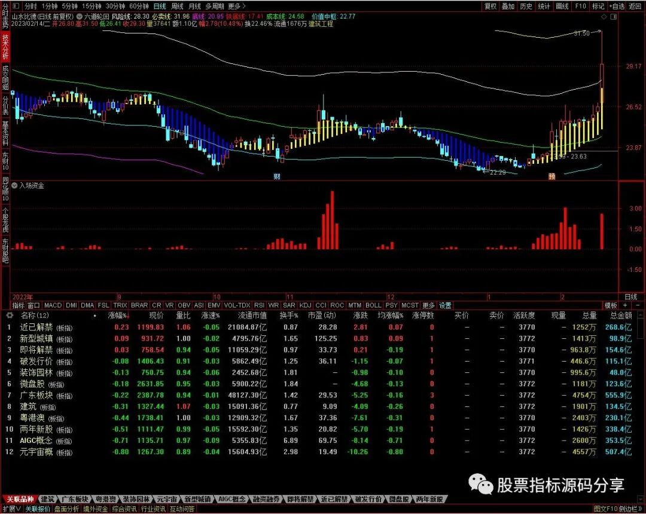This screenshot has height=514, width=646.
Task: Open 成交明细 in left sidebar
Action: point(5,77)
